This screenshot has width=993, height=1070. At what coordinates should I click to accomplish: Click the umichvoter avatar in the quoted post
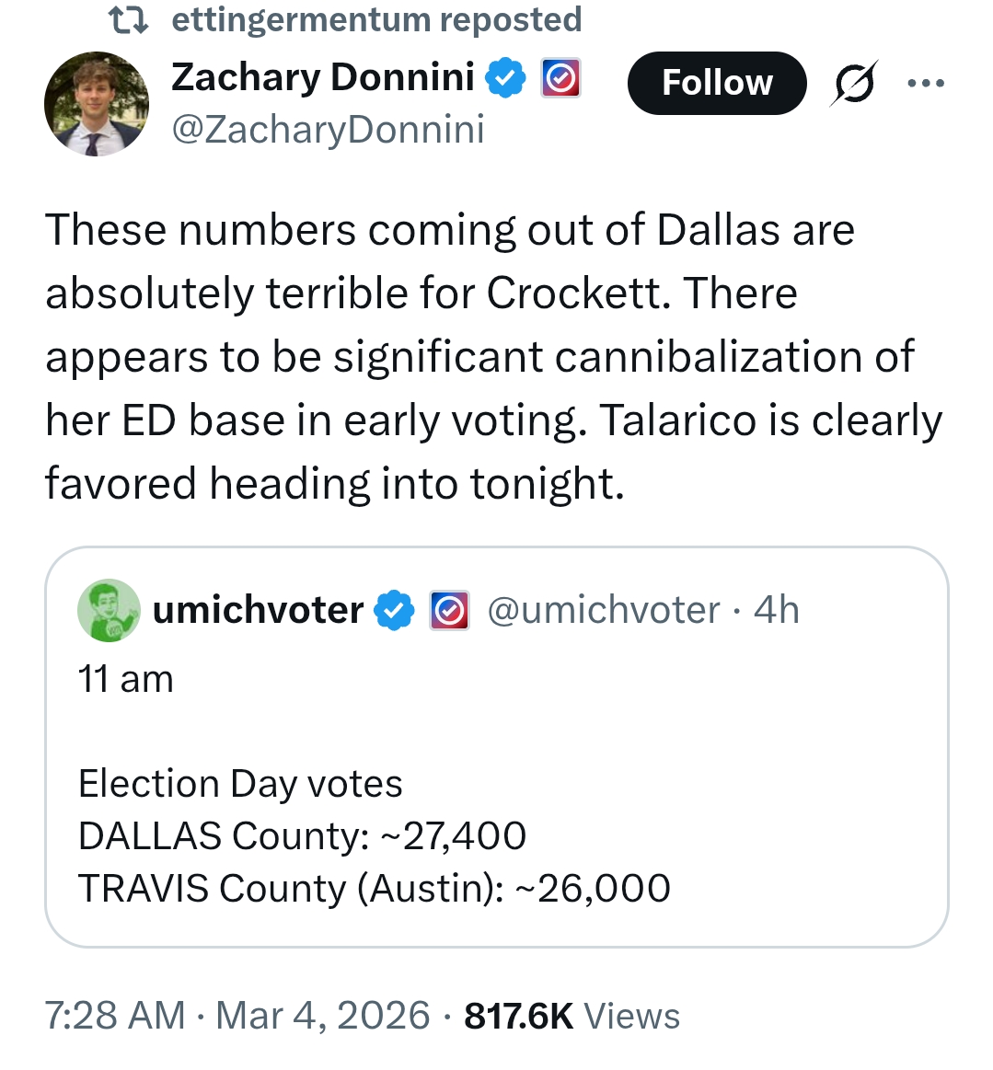[x=110, y=610]
